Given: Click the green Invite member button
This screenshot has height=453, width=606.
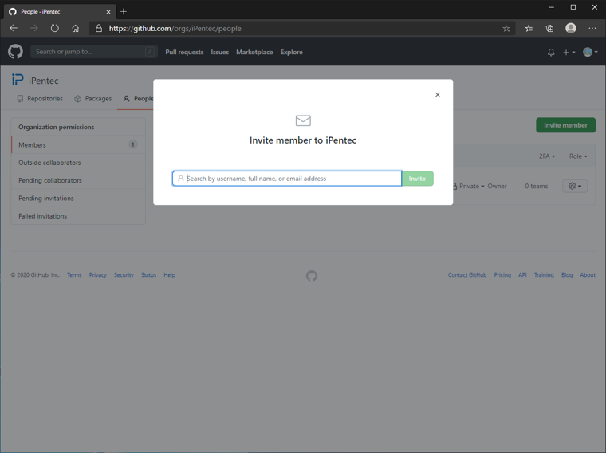Looking at the screenshot, I should click(565, 125).
